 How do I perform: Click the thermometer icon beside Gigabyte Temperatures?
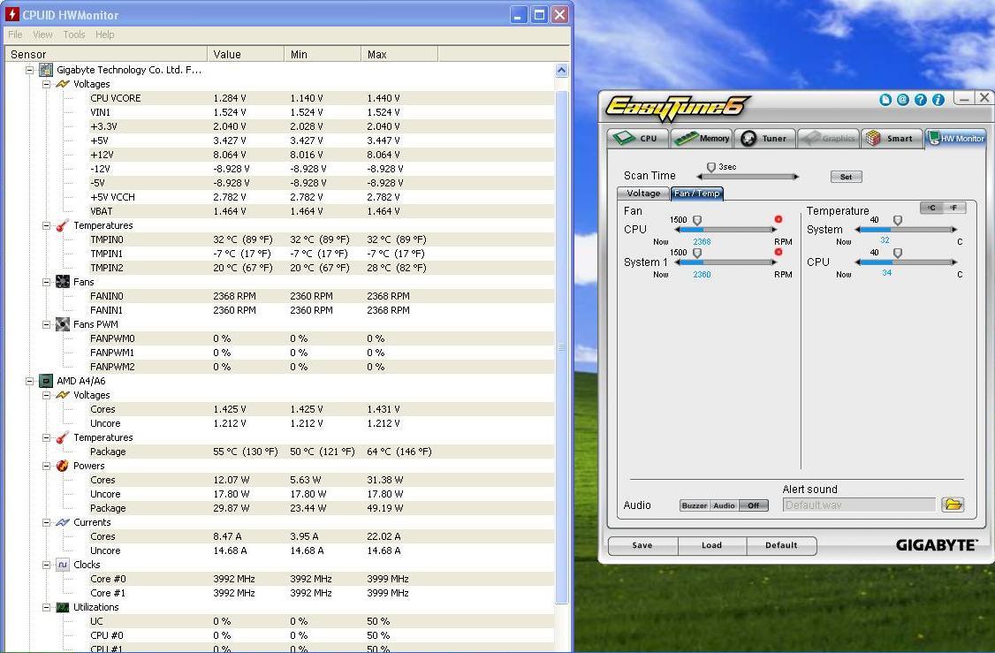click(62, 225)
